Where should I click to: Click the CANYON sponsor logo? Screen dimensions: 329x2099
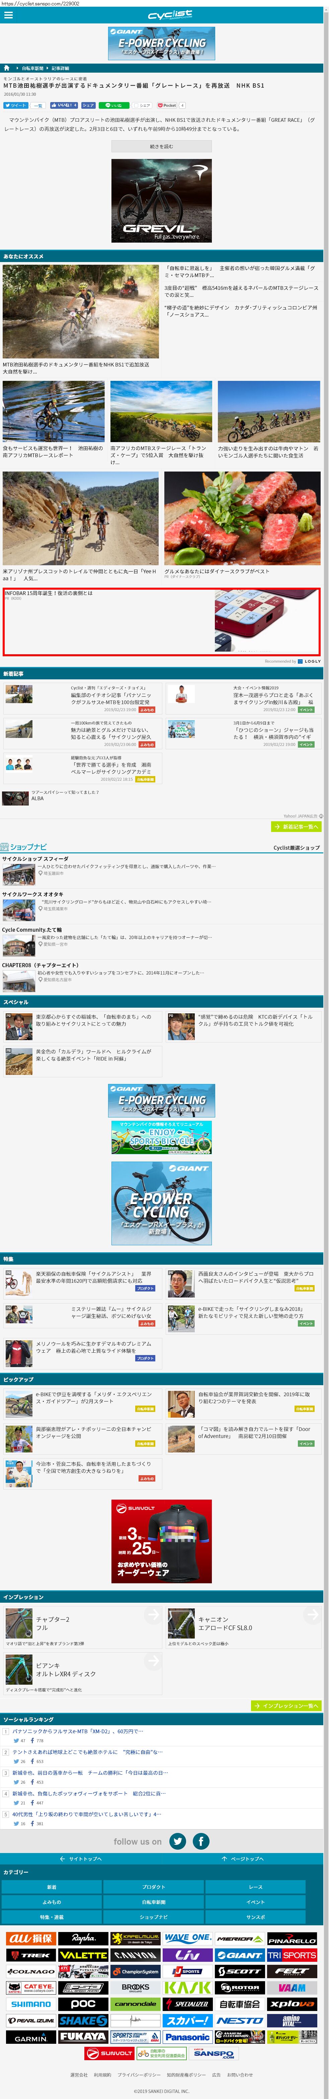point(135,1955)
